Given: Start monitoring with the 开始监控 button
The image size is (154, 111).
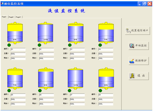Looking at the screenshot, I should tap(139, 46).
